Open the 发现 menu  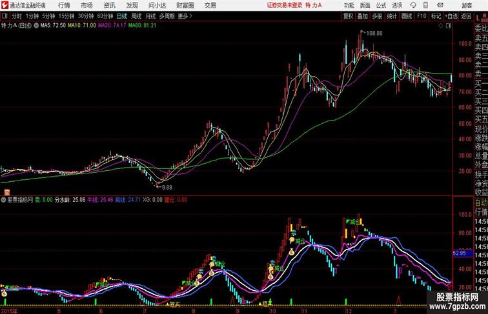point(132,5)
